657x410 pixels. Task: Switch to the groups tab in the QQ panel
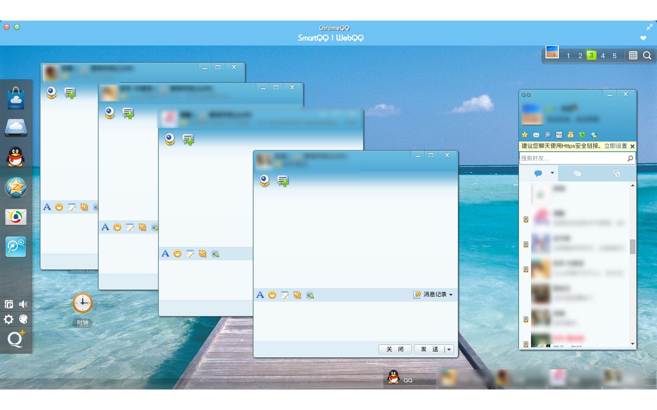(x=577, y=174)
